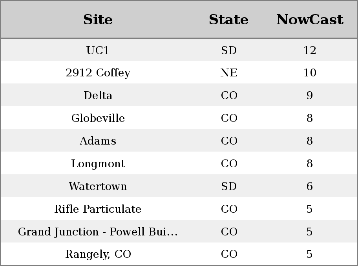Select NowCast value 6 for Watertown
The width and height of the screenshot is (358, 266).
(x=310, y=186)
